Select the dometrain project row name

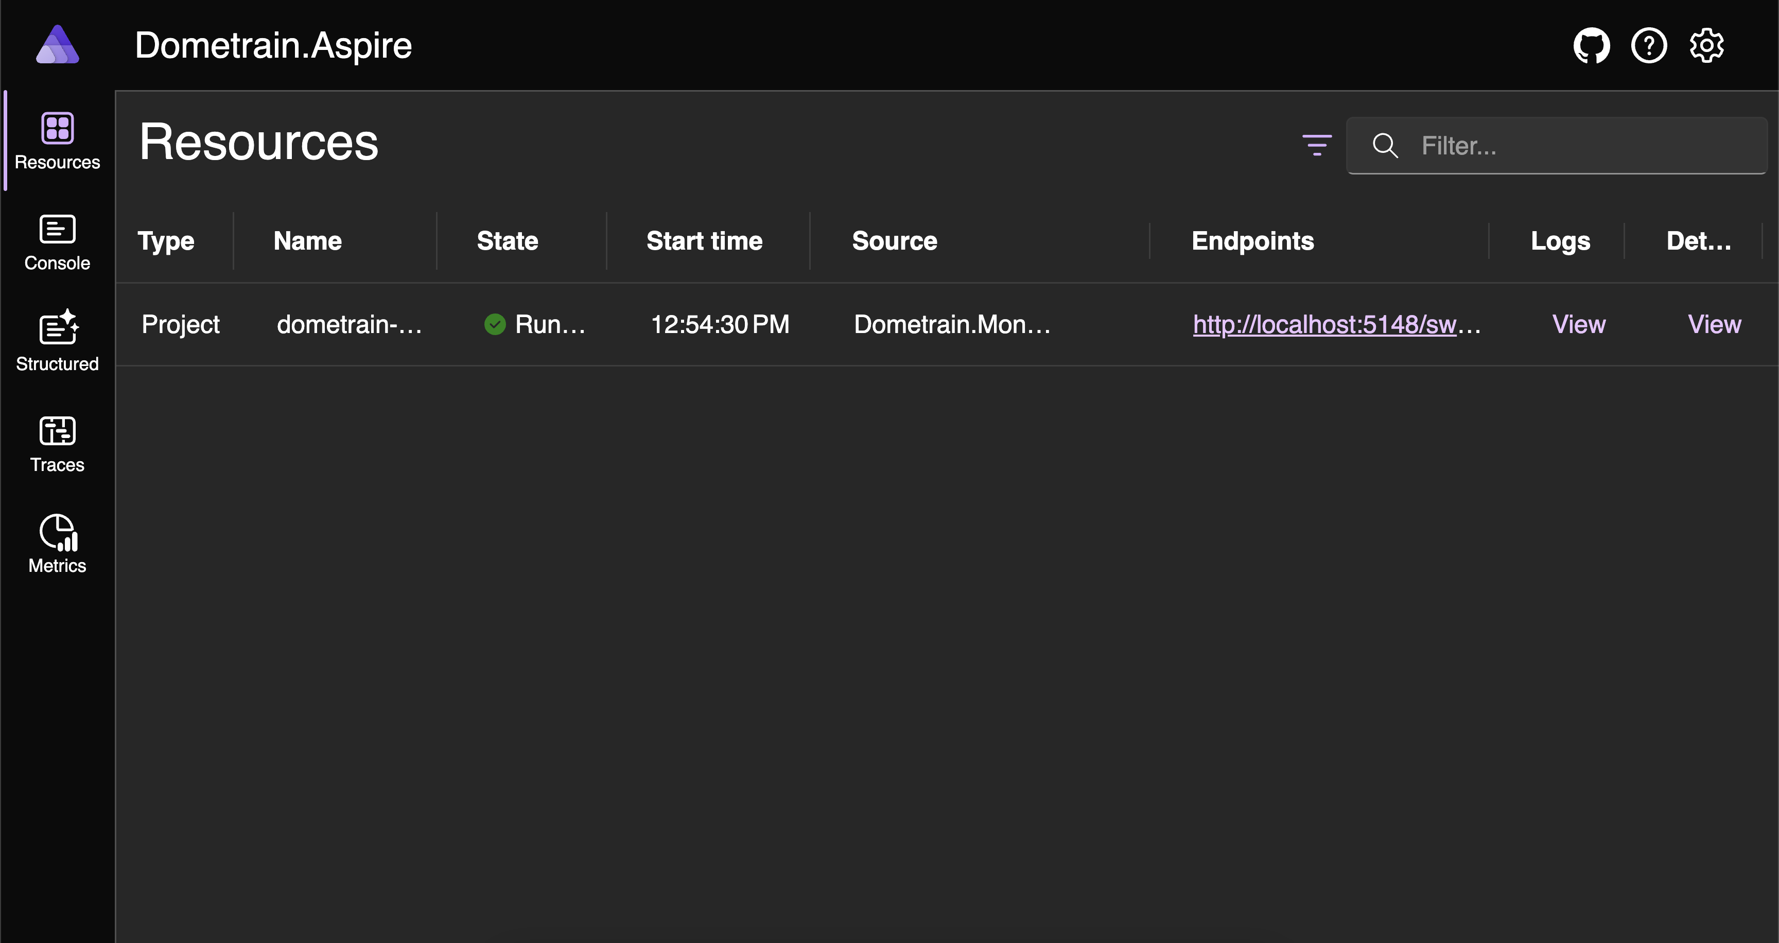coord(349,324)
